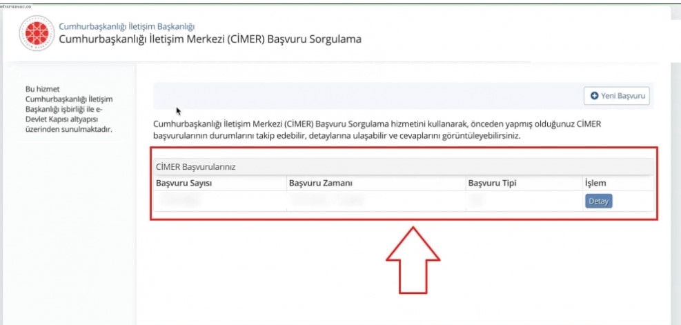Click the Başvuru Tipi column header
Image resolution: width=681 pixels, height=325 pixels.
tap(492, 184)
